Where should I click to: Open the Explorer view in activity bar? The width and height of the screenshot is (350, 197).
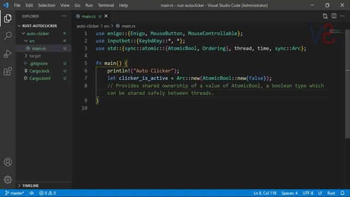pyautogui.click(x=8, y=18)
